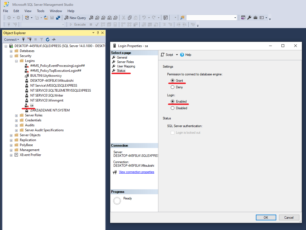306x230 pixels.
Task: Click the Filter funnel icon in Object Explorer
Action: (x=42, y=39)
